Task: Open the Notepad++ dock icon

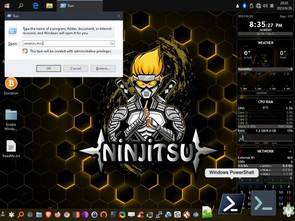Action: [x=207, y=212]
